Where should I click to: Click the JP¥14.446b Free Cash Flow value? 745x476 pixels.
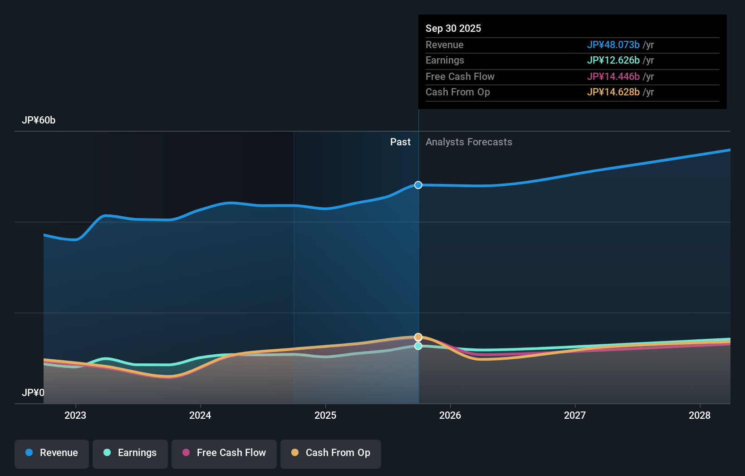pos(614,76)
